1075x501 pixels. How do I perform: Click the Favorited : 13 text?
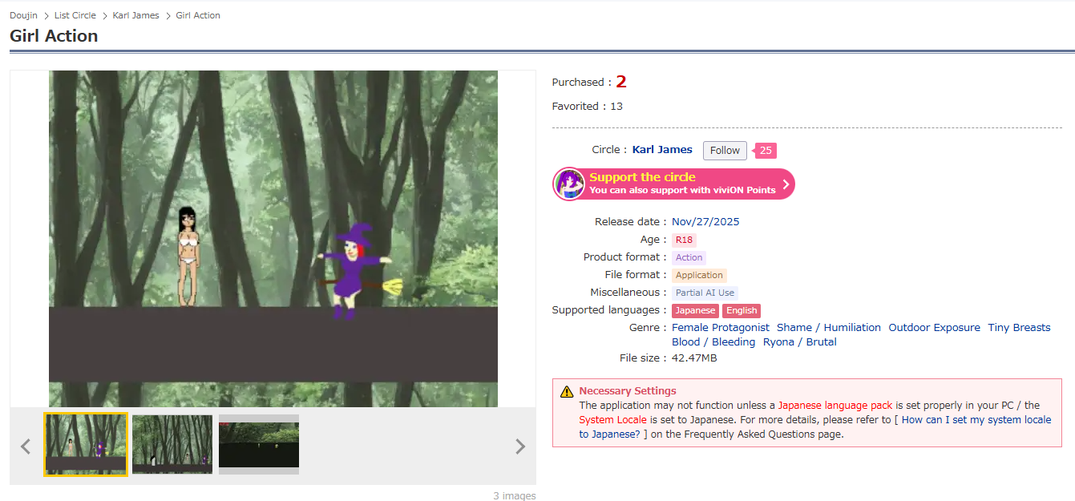pos(588,107)
